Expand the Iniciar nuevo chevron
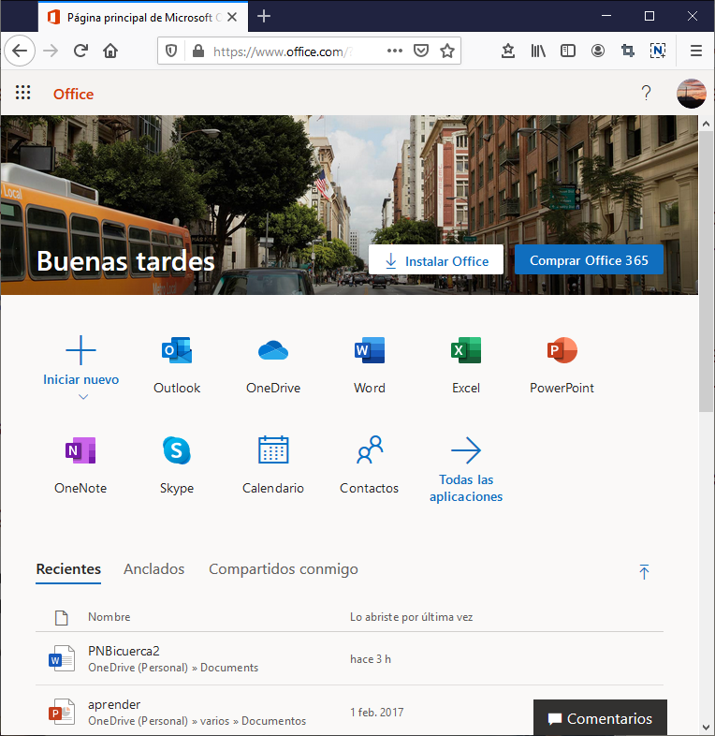The image size is (715, 736). click(x=83, y=397)
